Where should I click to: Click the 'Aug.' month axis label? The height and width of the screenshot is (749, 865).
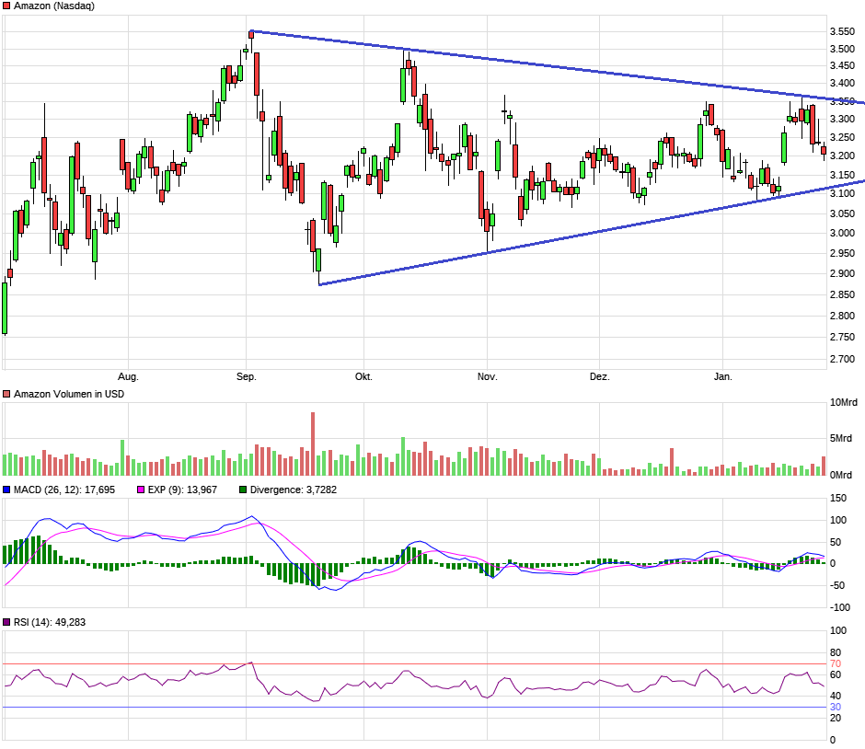[x=128, y=376]
